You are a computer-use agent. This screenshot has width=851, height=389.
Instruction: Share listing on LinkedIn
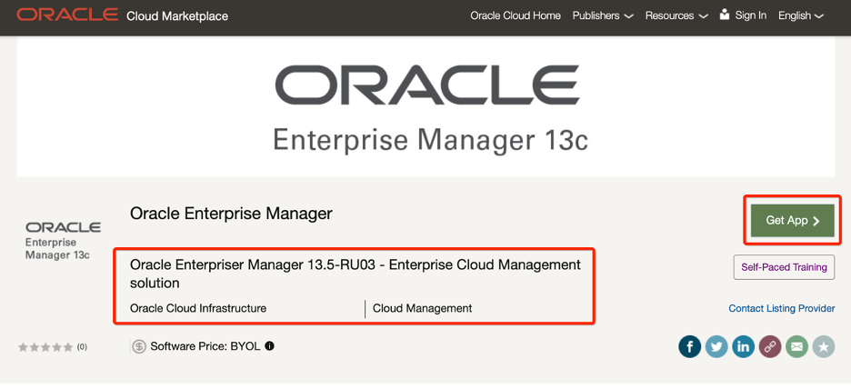click(743, 346)
